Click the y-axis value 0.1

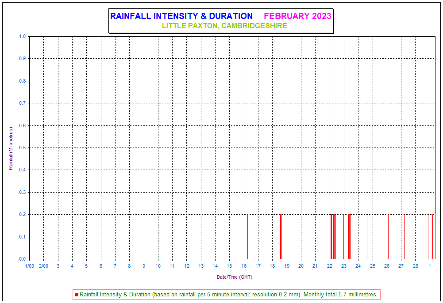22,237
